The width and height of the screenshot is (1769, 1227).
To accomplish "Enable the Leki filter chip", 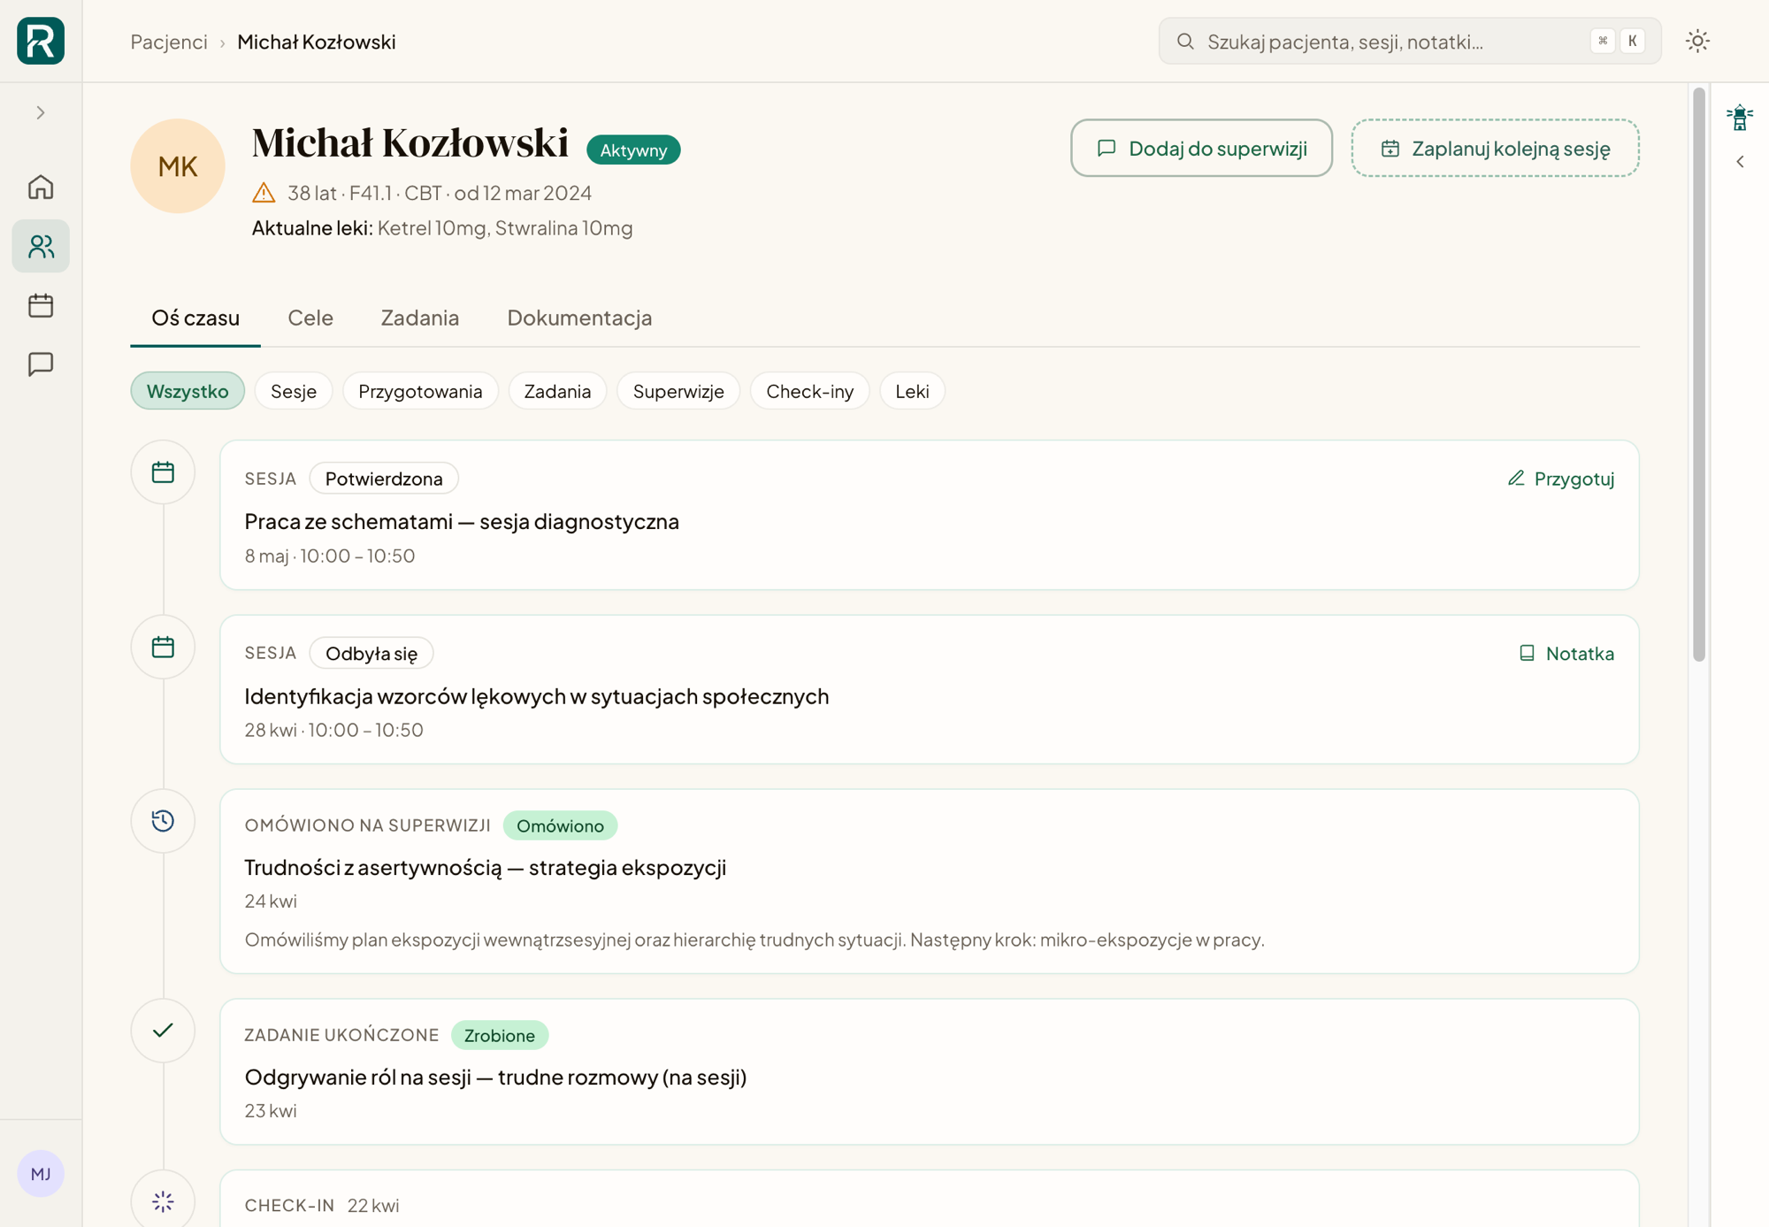I will 912,391.
